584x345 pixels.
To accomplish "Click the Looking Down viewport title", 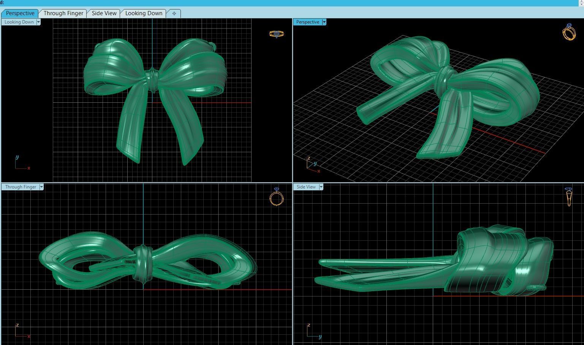I will [x=19, y=22].
